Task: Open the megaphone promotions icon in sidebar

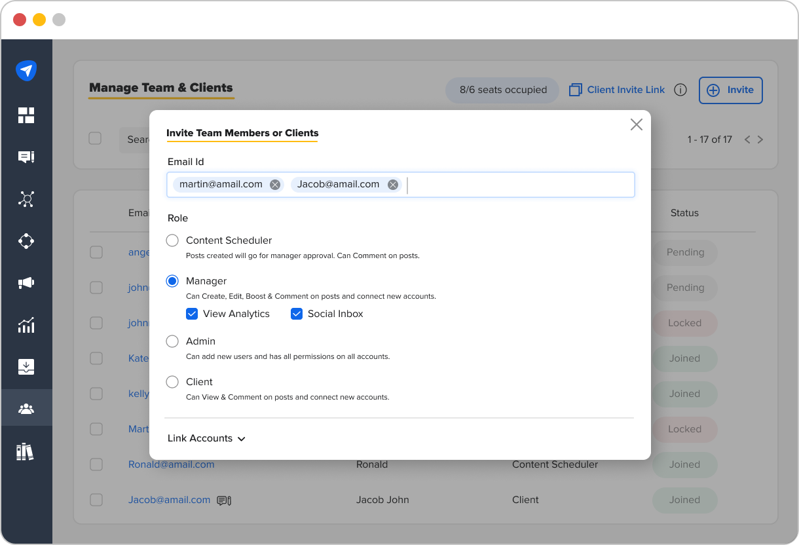Action: 26,283
